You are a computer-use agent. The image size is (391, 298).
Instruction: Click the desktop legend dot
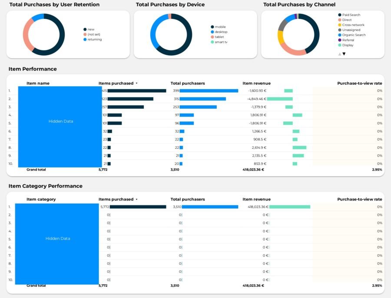pos(212,32)
